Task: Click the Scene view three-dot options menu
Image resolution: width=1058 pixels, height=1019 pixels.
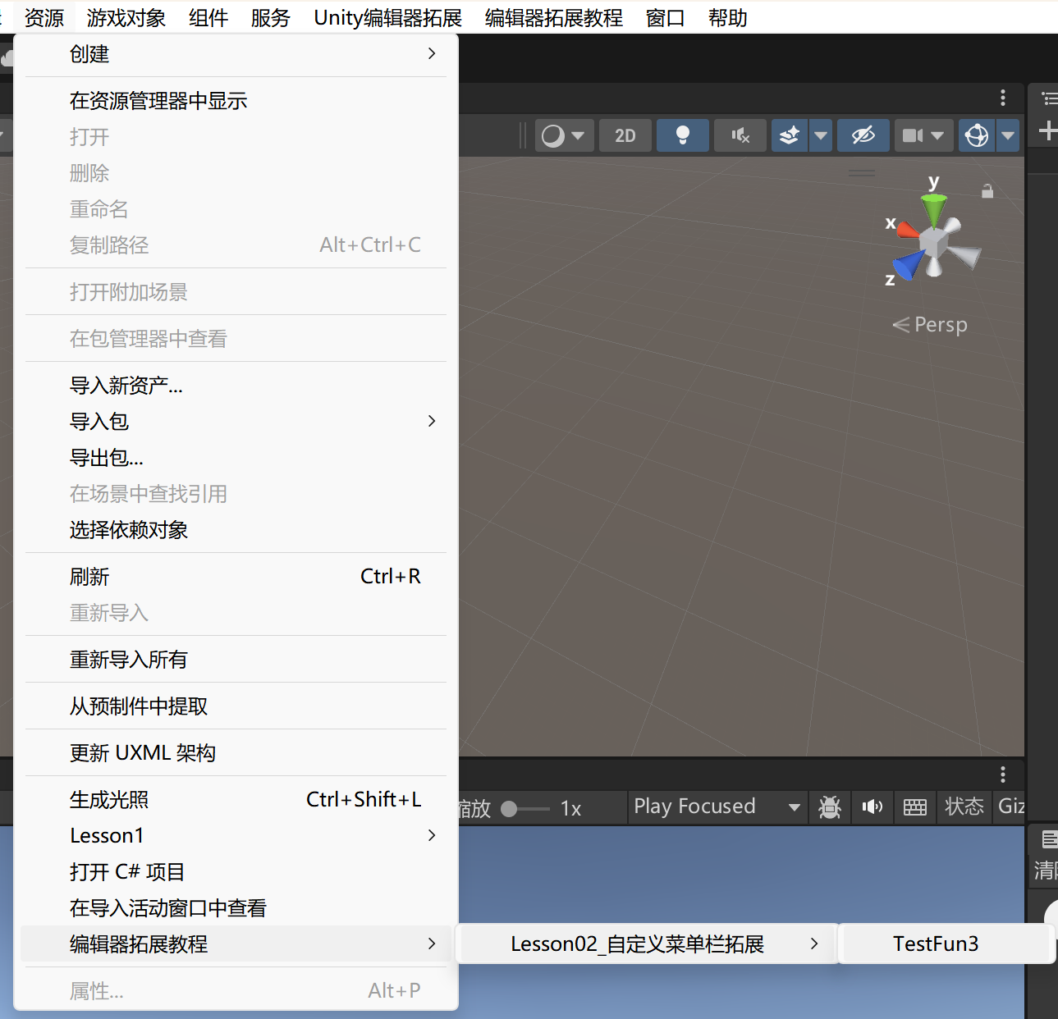Action: [x=1003, y=98]
